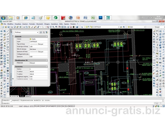
Task: Toggle POLARE tracking
Action: click(37, 106)
